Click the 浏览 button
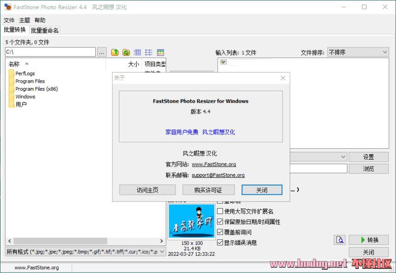 (x=368, y=168)
